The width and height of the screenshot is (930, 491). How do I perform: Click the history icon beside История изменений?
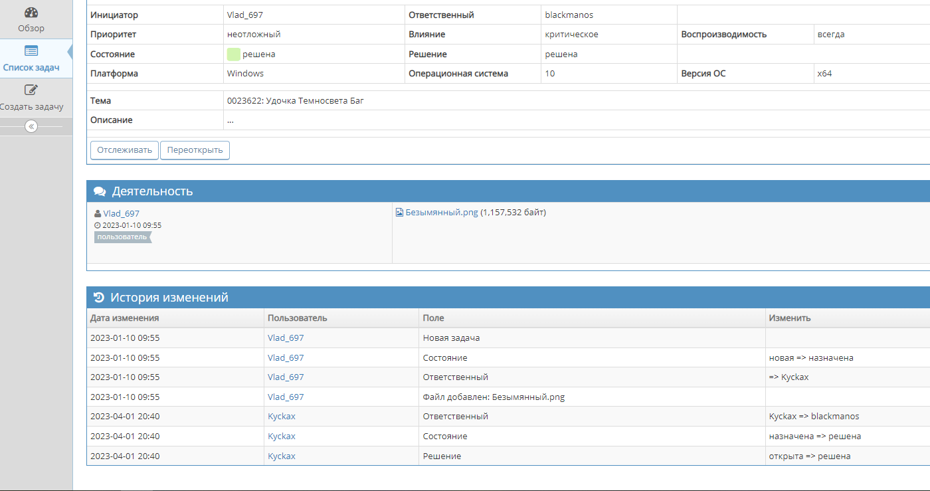click(x=99, y=298)
